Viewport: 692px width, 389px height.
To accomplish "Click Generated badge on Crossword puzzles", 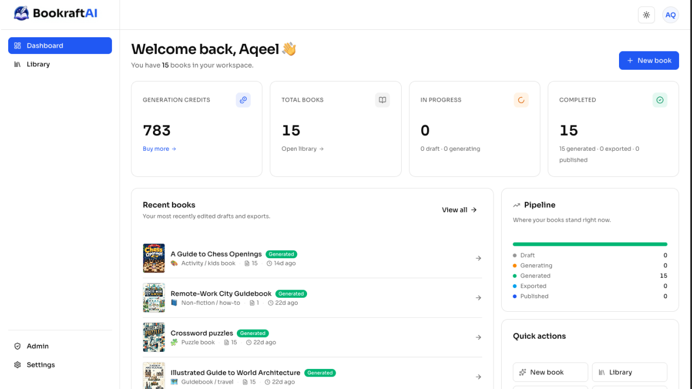I will click(x=252, y=333).
